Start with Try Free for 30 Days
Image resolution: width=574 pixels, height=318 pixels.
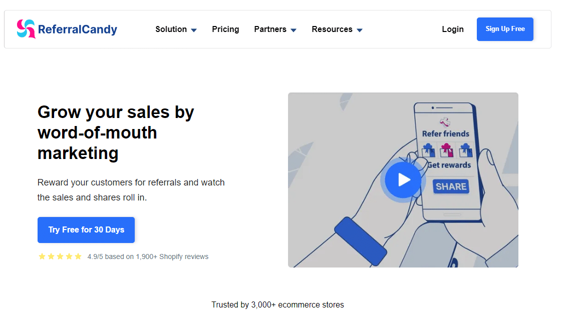[86, 230]
